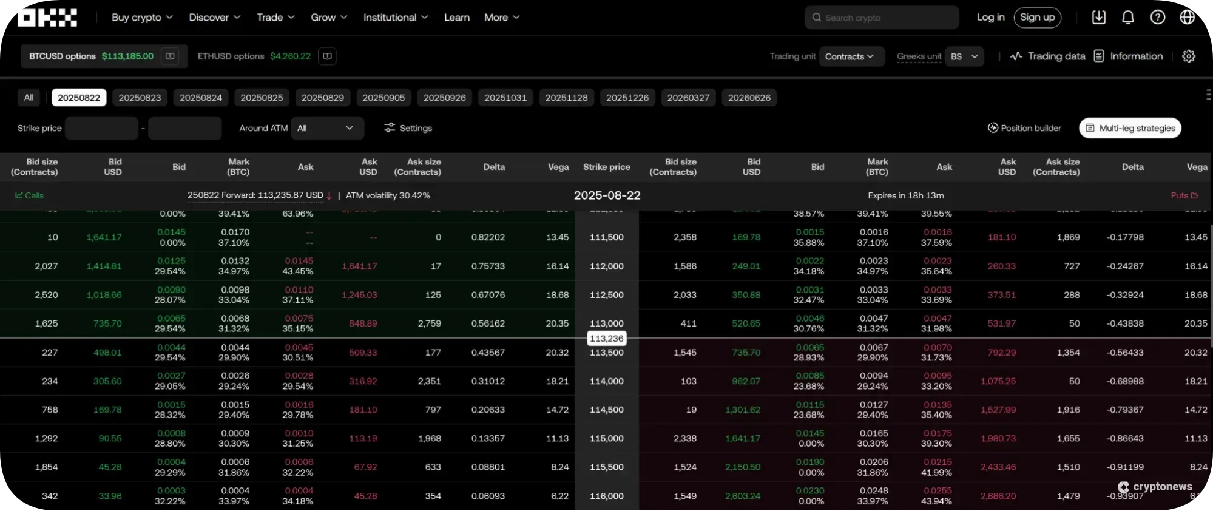The width and height of the screenshot is (1213, 511).
Task: Click the puts Vega column header
Action: pos(1197,167)
